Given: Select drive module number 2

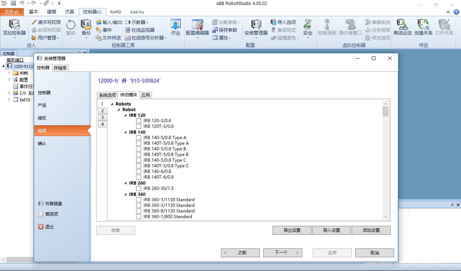Looking at the screenshot, I should [x=102, y=111].
